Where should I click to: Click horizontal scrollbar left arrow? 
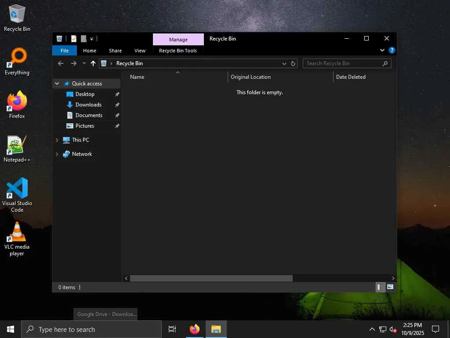126,278
